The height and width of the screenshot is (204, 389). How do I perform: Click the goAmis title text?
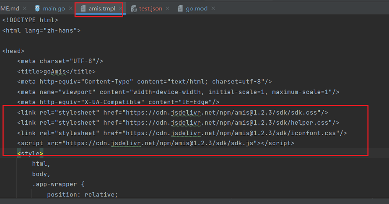coord(54,72)
